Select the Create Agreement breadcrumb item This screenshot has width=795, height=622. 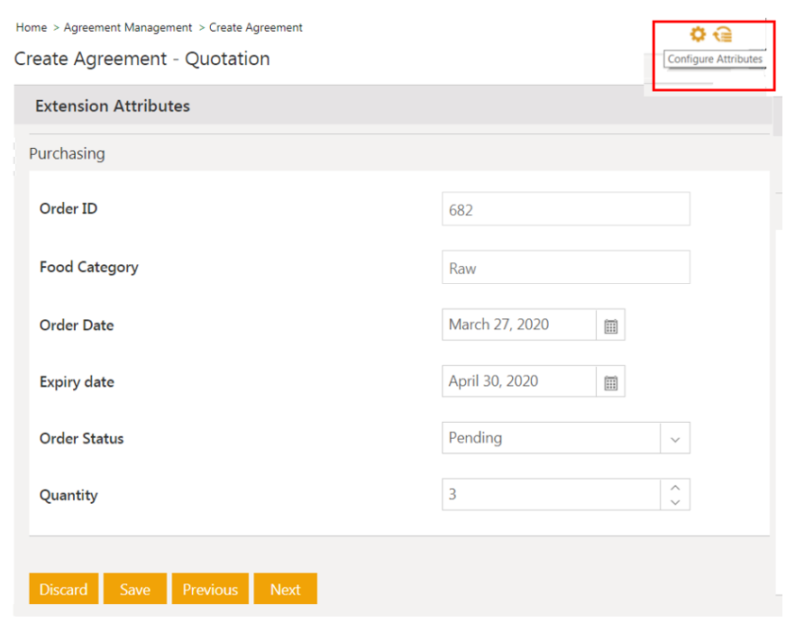tap(256, 28)
